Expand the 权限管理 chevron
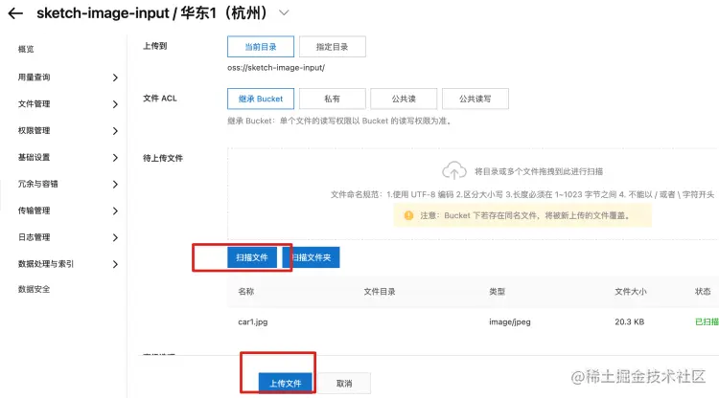 pos(115,131)
